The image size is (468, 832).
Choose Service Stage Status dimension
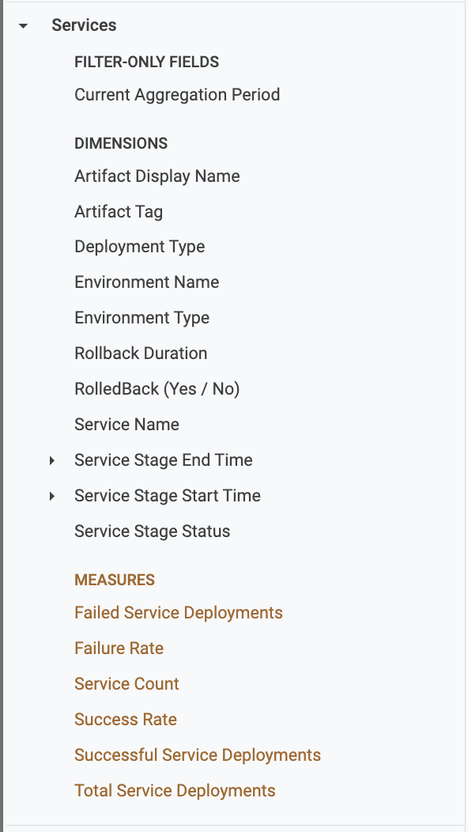[153, 531]
